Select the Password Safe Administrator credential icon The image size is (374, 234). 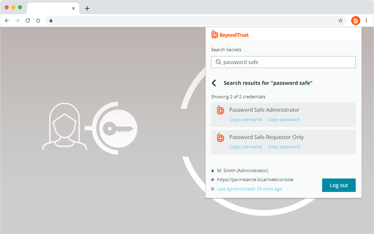click(220, 110)
